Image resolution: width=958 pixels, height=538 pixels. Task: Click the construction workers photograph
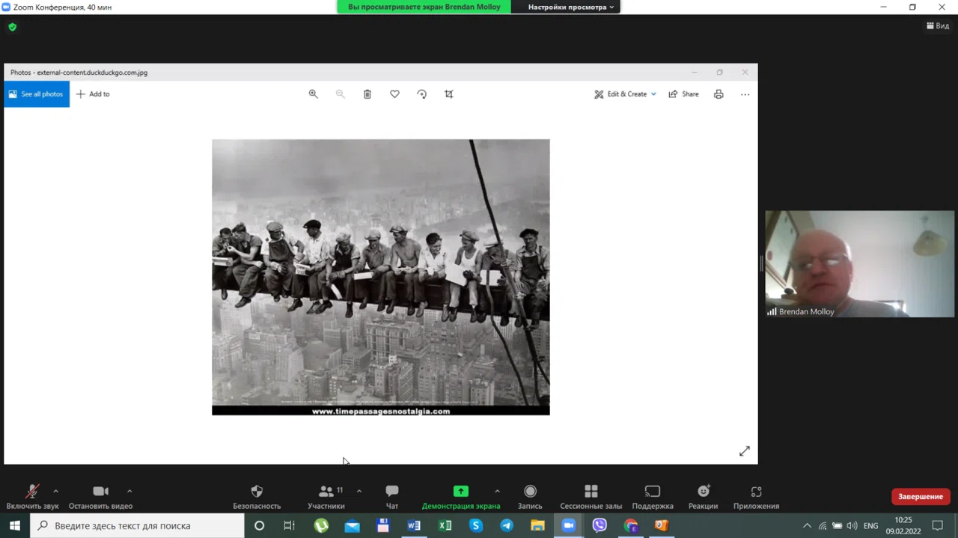[381, 277]
